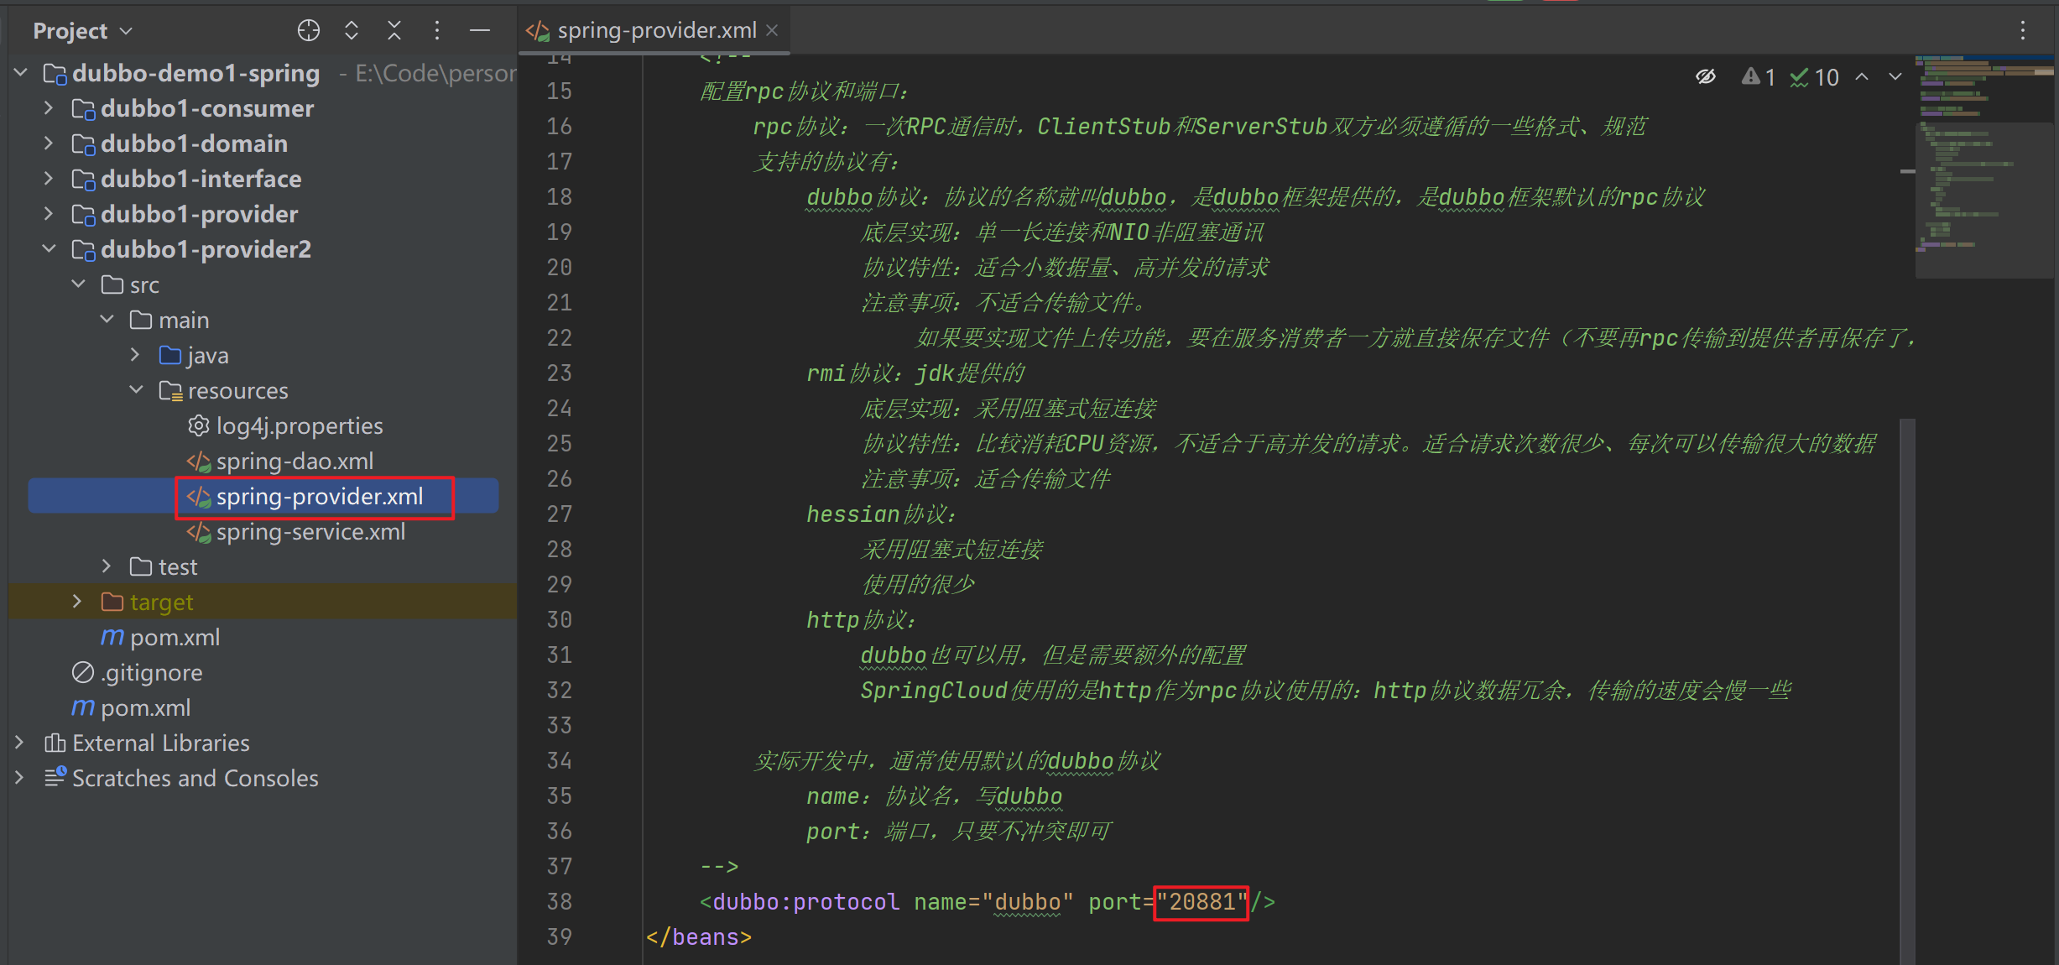Click the hessian protocol comment on line 27
Image resolution: width=2059 pixels, height=965 pixels.
[881, 514]
